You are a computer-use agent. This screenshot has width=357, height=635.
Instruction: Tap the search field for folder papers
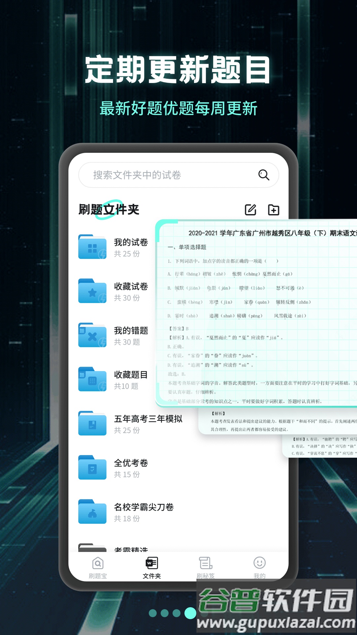click(x=178, y=175)
